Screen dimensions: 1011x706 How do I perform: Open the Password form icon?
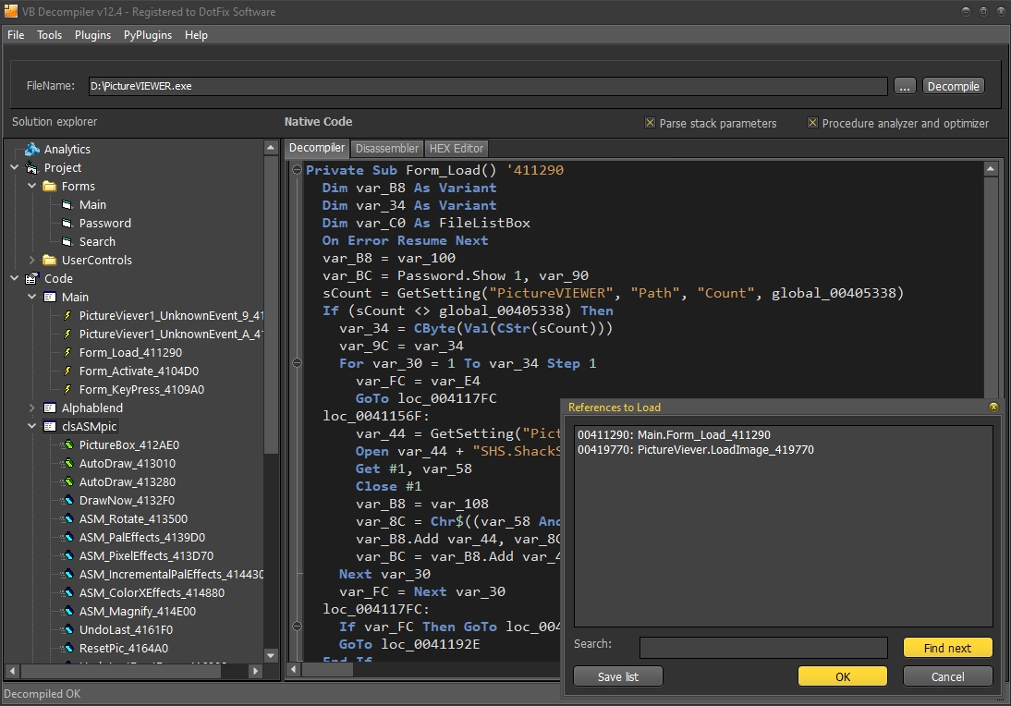tap(67, 224)
